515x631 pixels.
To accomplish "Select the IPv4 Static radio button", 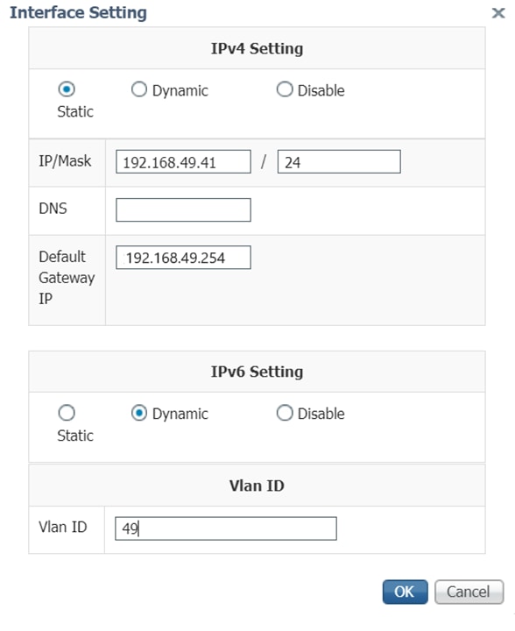I will tap(67, 89).
